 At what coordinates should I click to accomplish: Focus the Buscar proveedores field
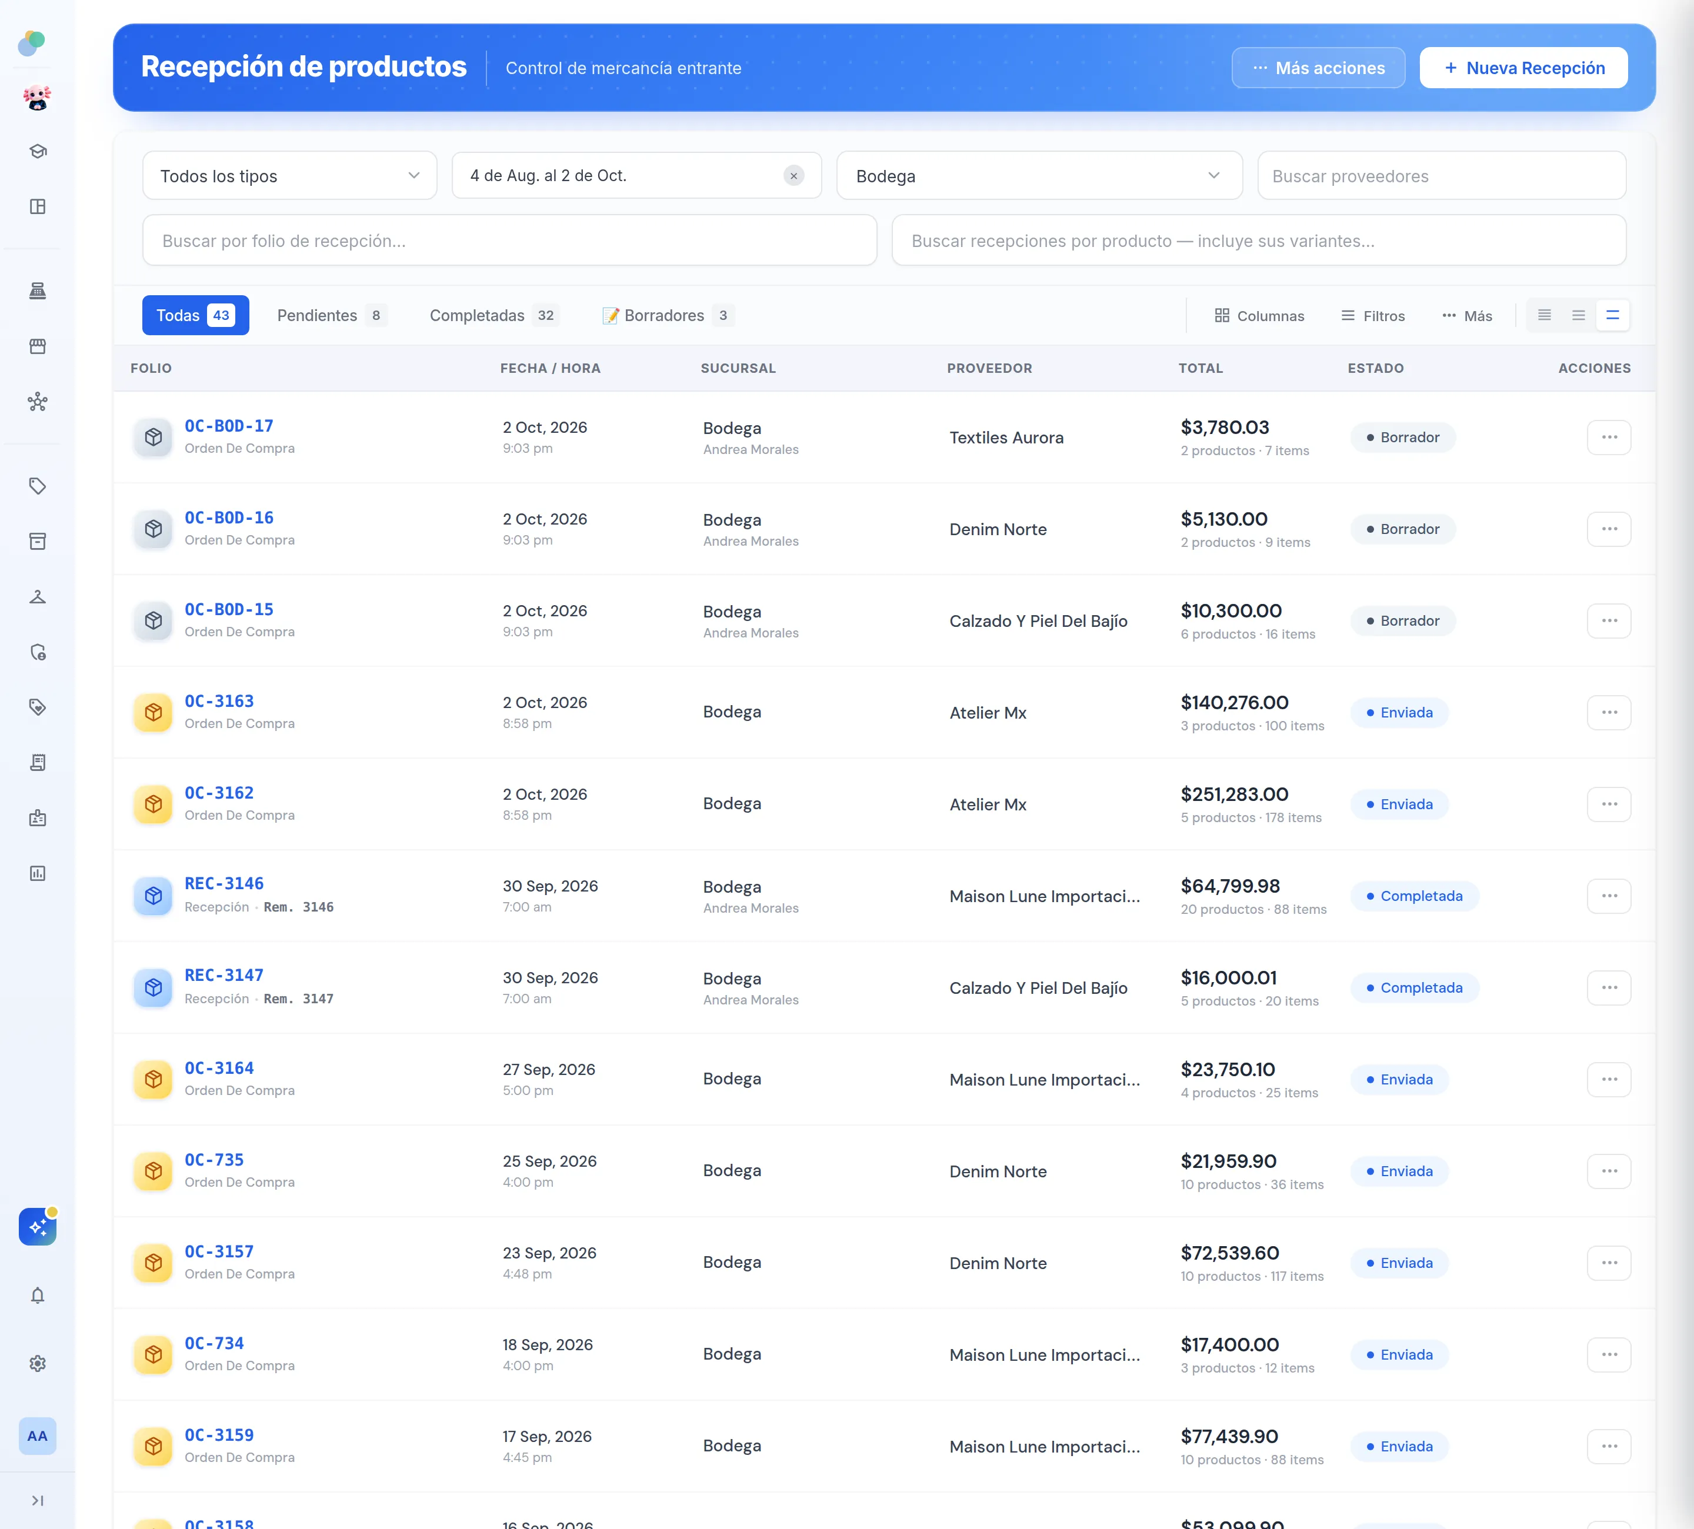tap(1442, 176)
